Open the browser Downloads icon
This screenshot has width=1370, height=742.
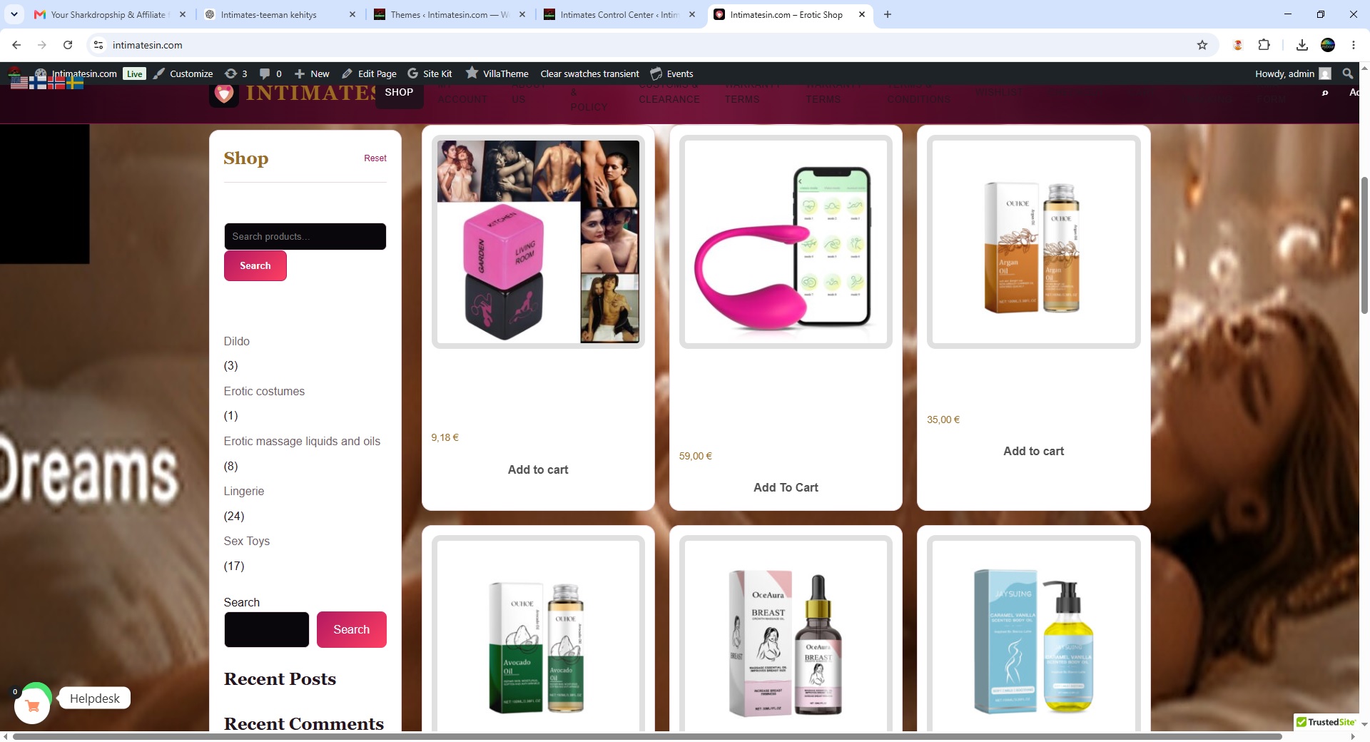(x=1302, y=45)
